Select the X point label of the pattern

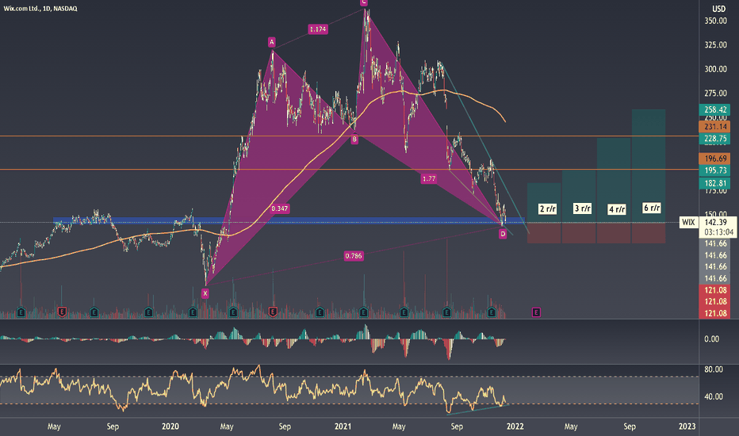[205, 293]
